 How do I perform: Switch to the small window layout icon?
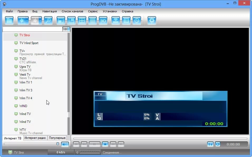(61, 20)
